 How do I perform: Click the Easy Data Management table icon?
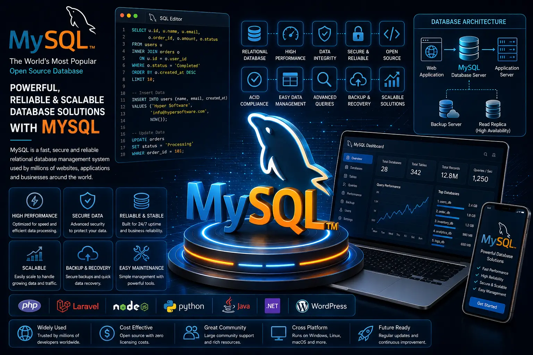290,79
